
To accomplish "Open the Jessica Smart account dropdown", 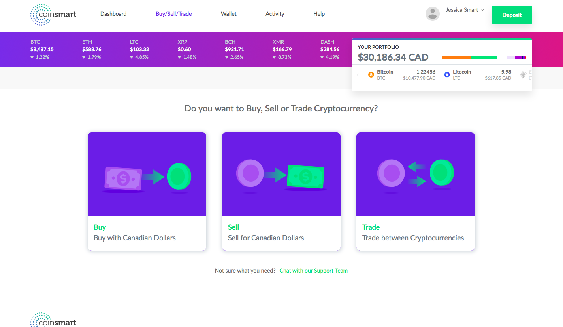I will point(465,10).
